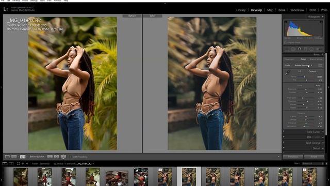Swap Before and After settings
This screenshot has width=330, height=186.
tap(63, 157)
